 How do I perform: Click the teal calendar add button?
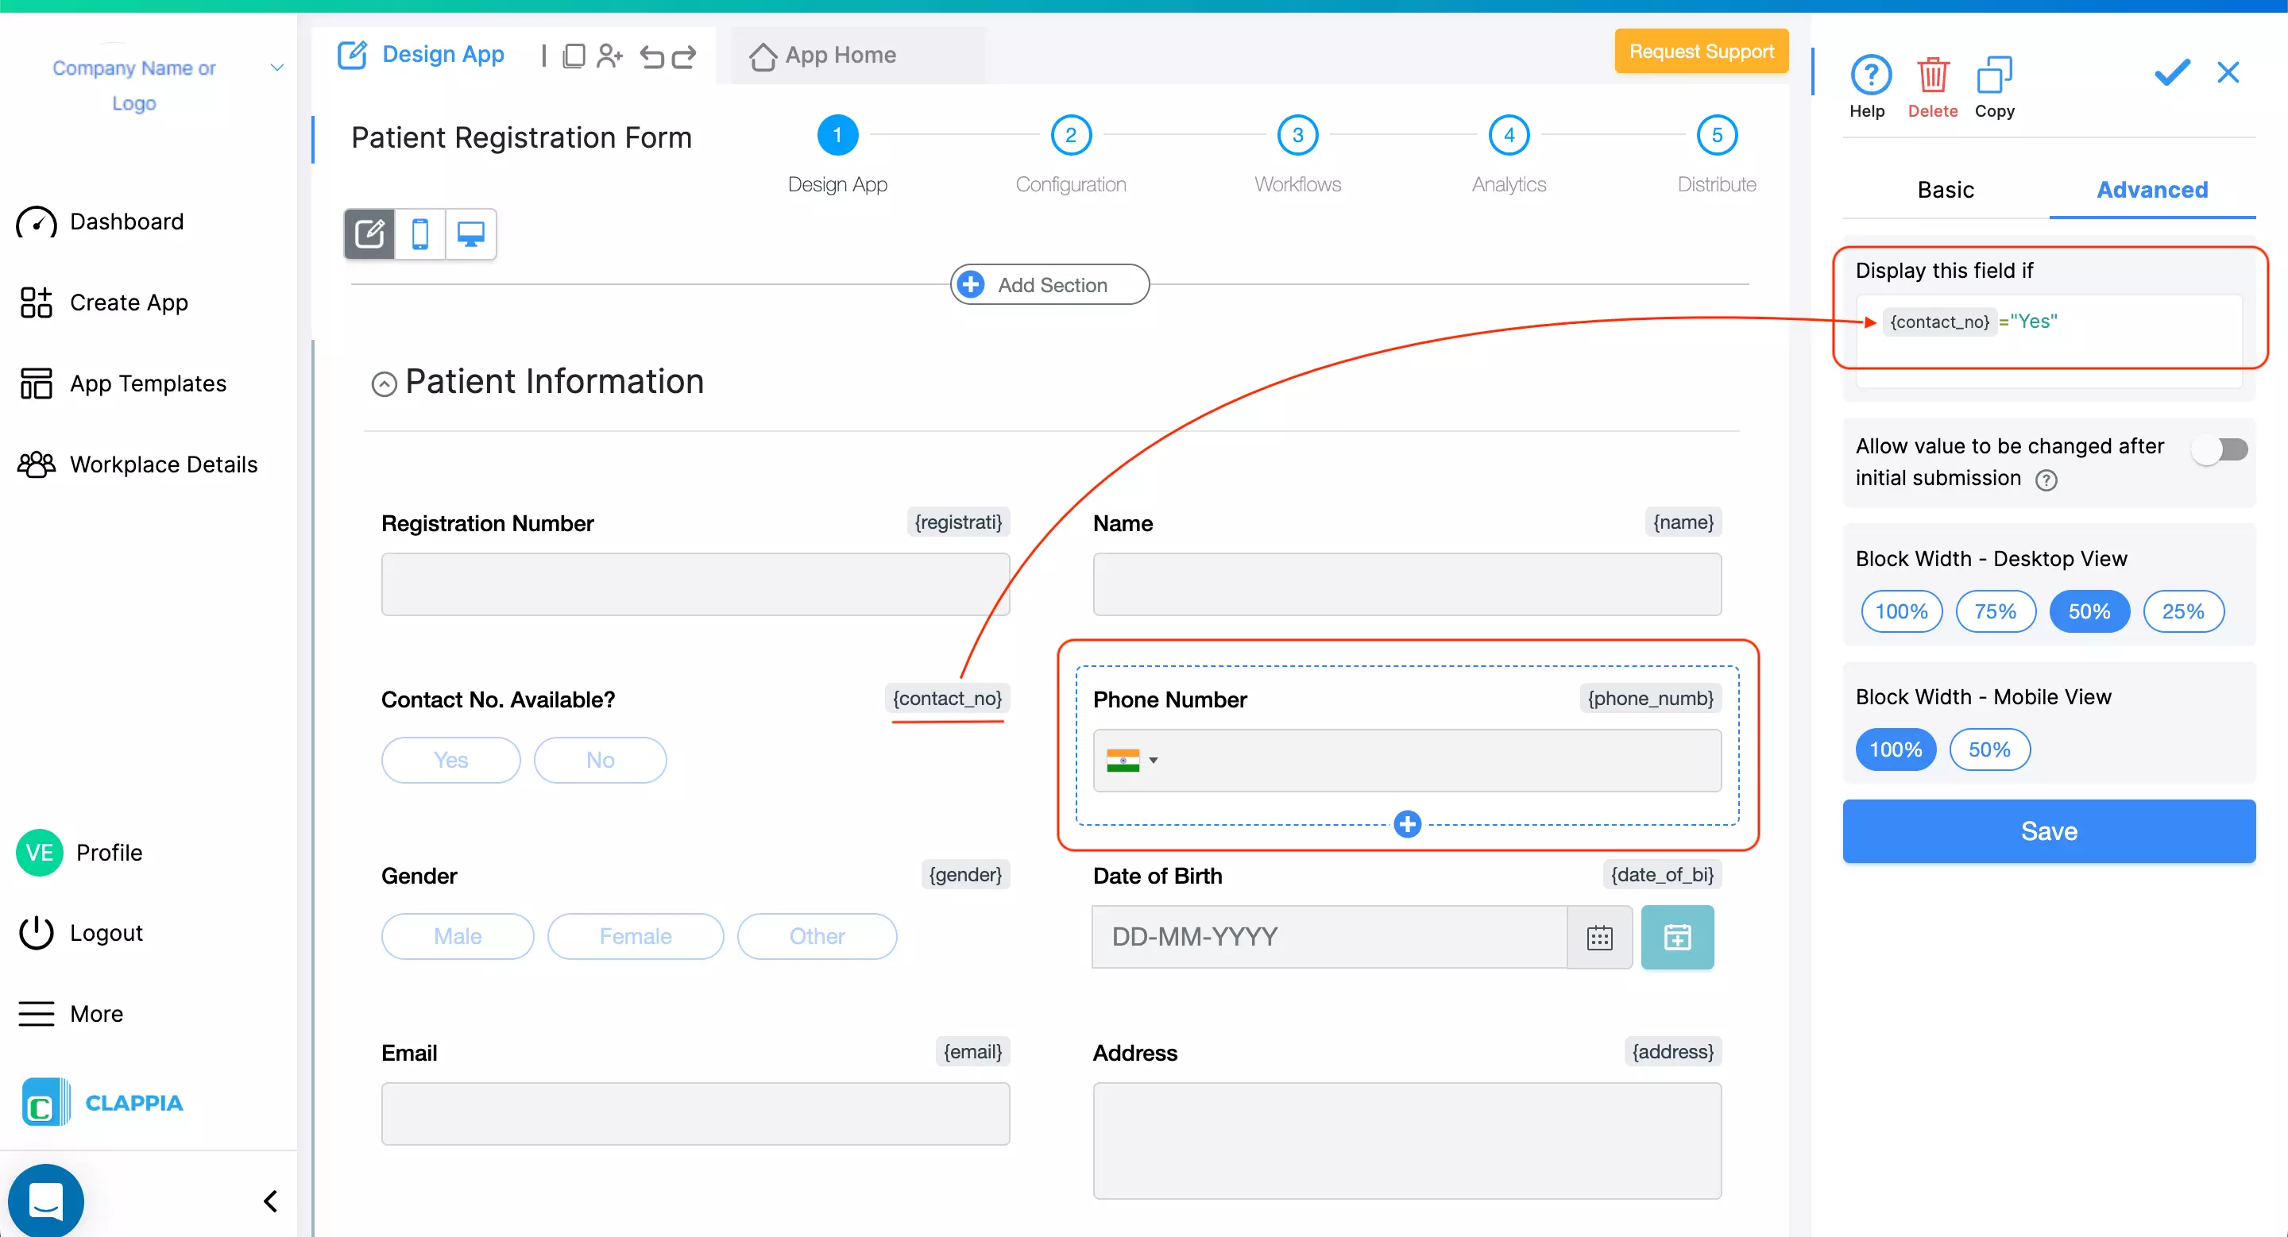tap(1677, 937)
